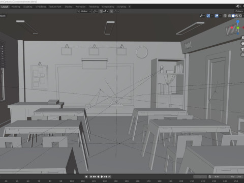Click the current frame field

pos(200,176)
